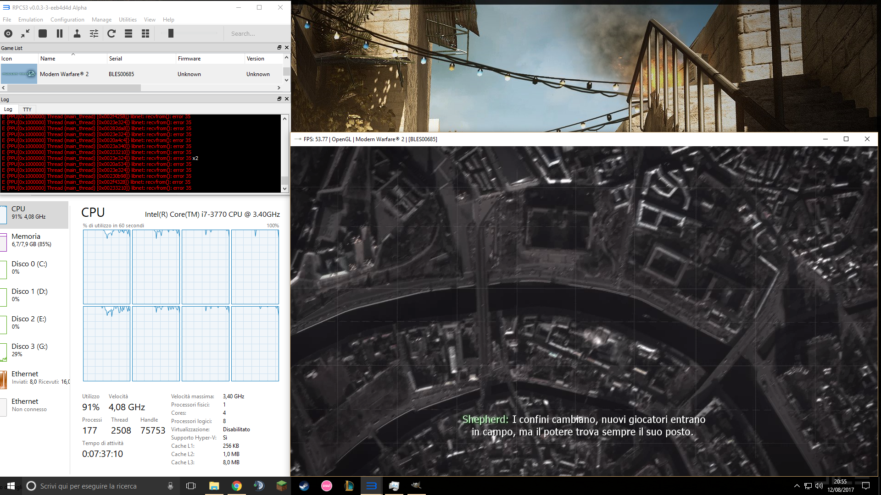The image size is (881, 495).
Task: Pause emulation with the pause icon
Action: tap(60, 33)
